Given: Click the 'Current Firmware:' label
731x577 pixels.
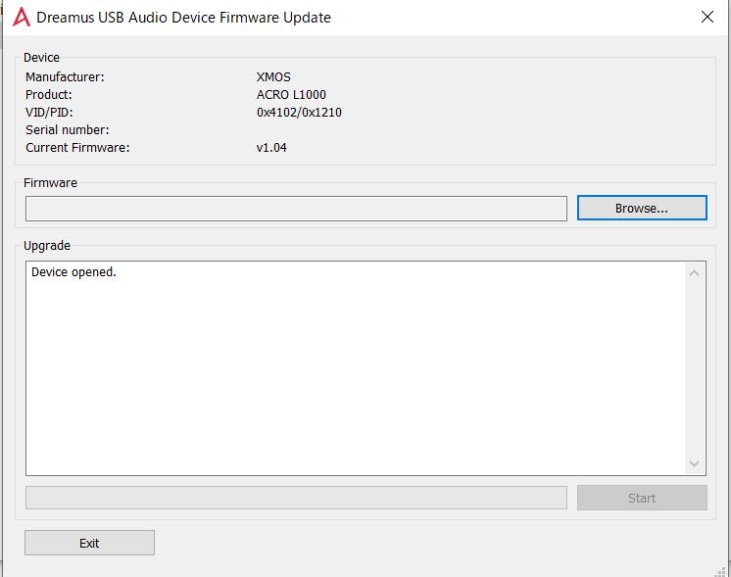Looking at the screenshot, I should point(77,148).
